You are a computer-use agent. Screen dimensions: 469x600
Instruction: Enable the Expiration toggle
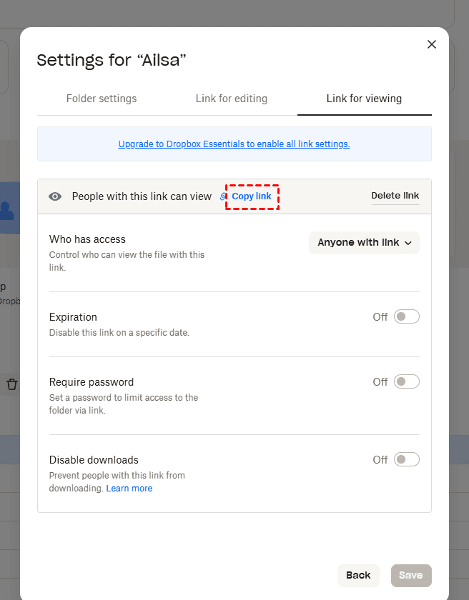pyautogui.click(x=406, y=317)
